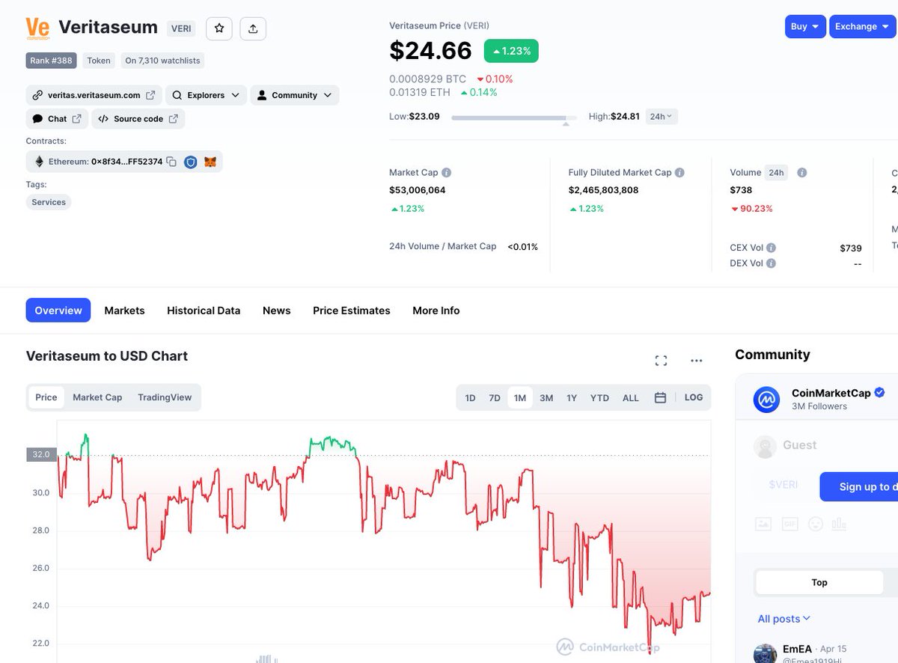The image size is (898, 663).
Task: Open the Community dropdown
Action: 294,95
